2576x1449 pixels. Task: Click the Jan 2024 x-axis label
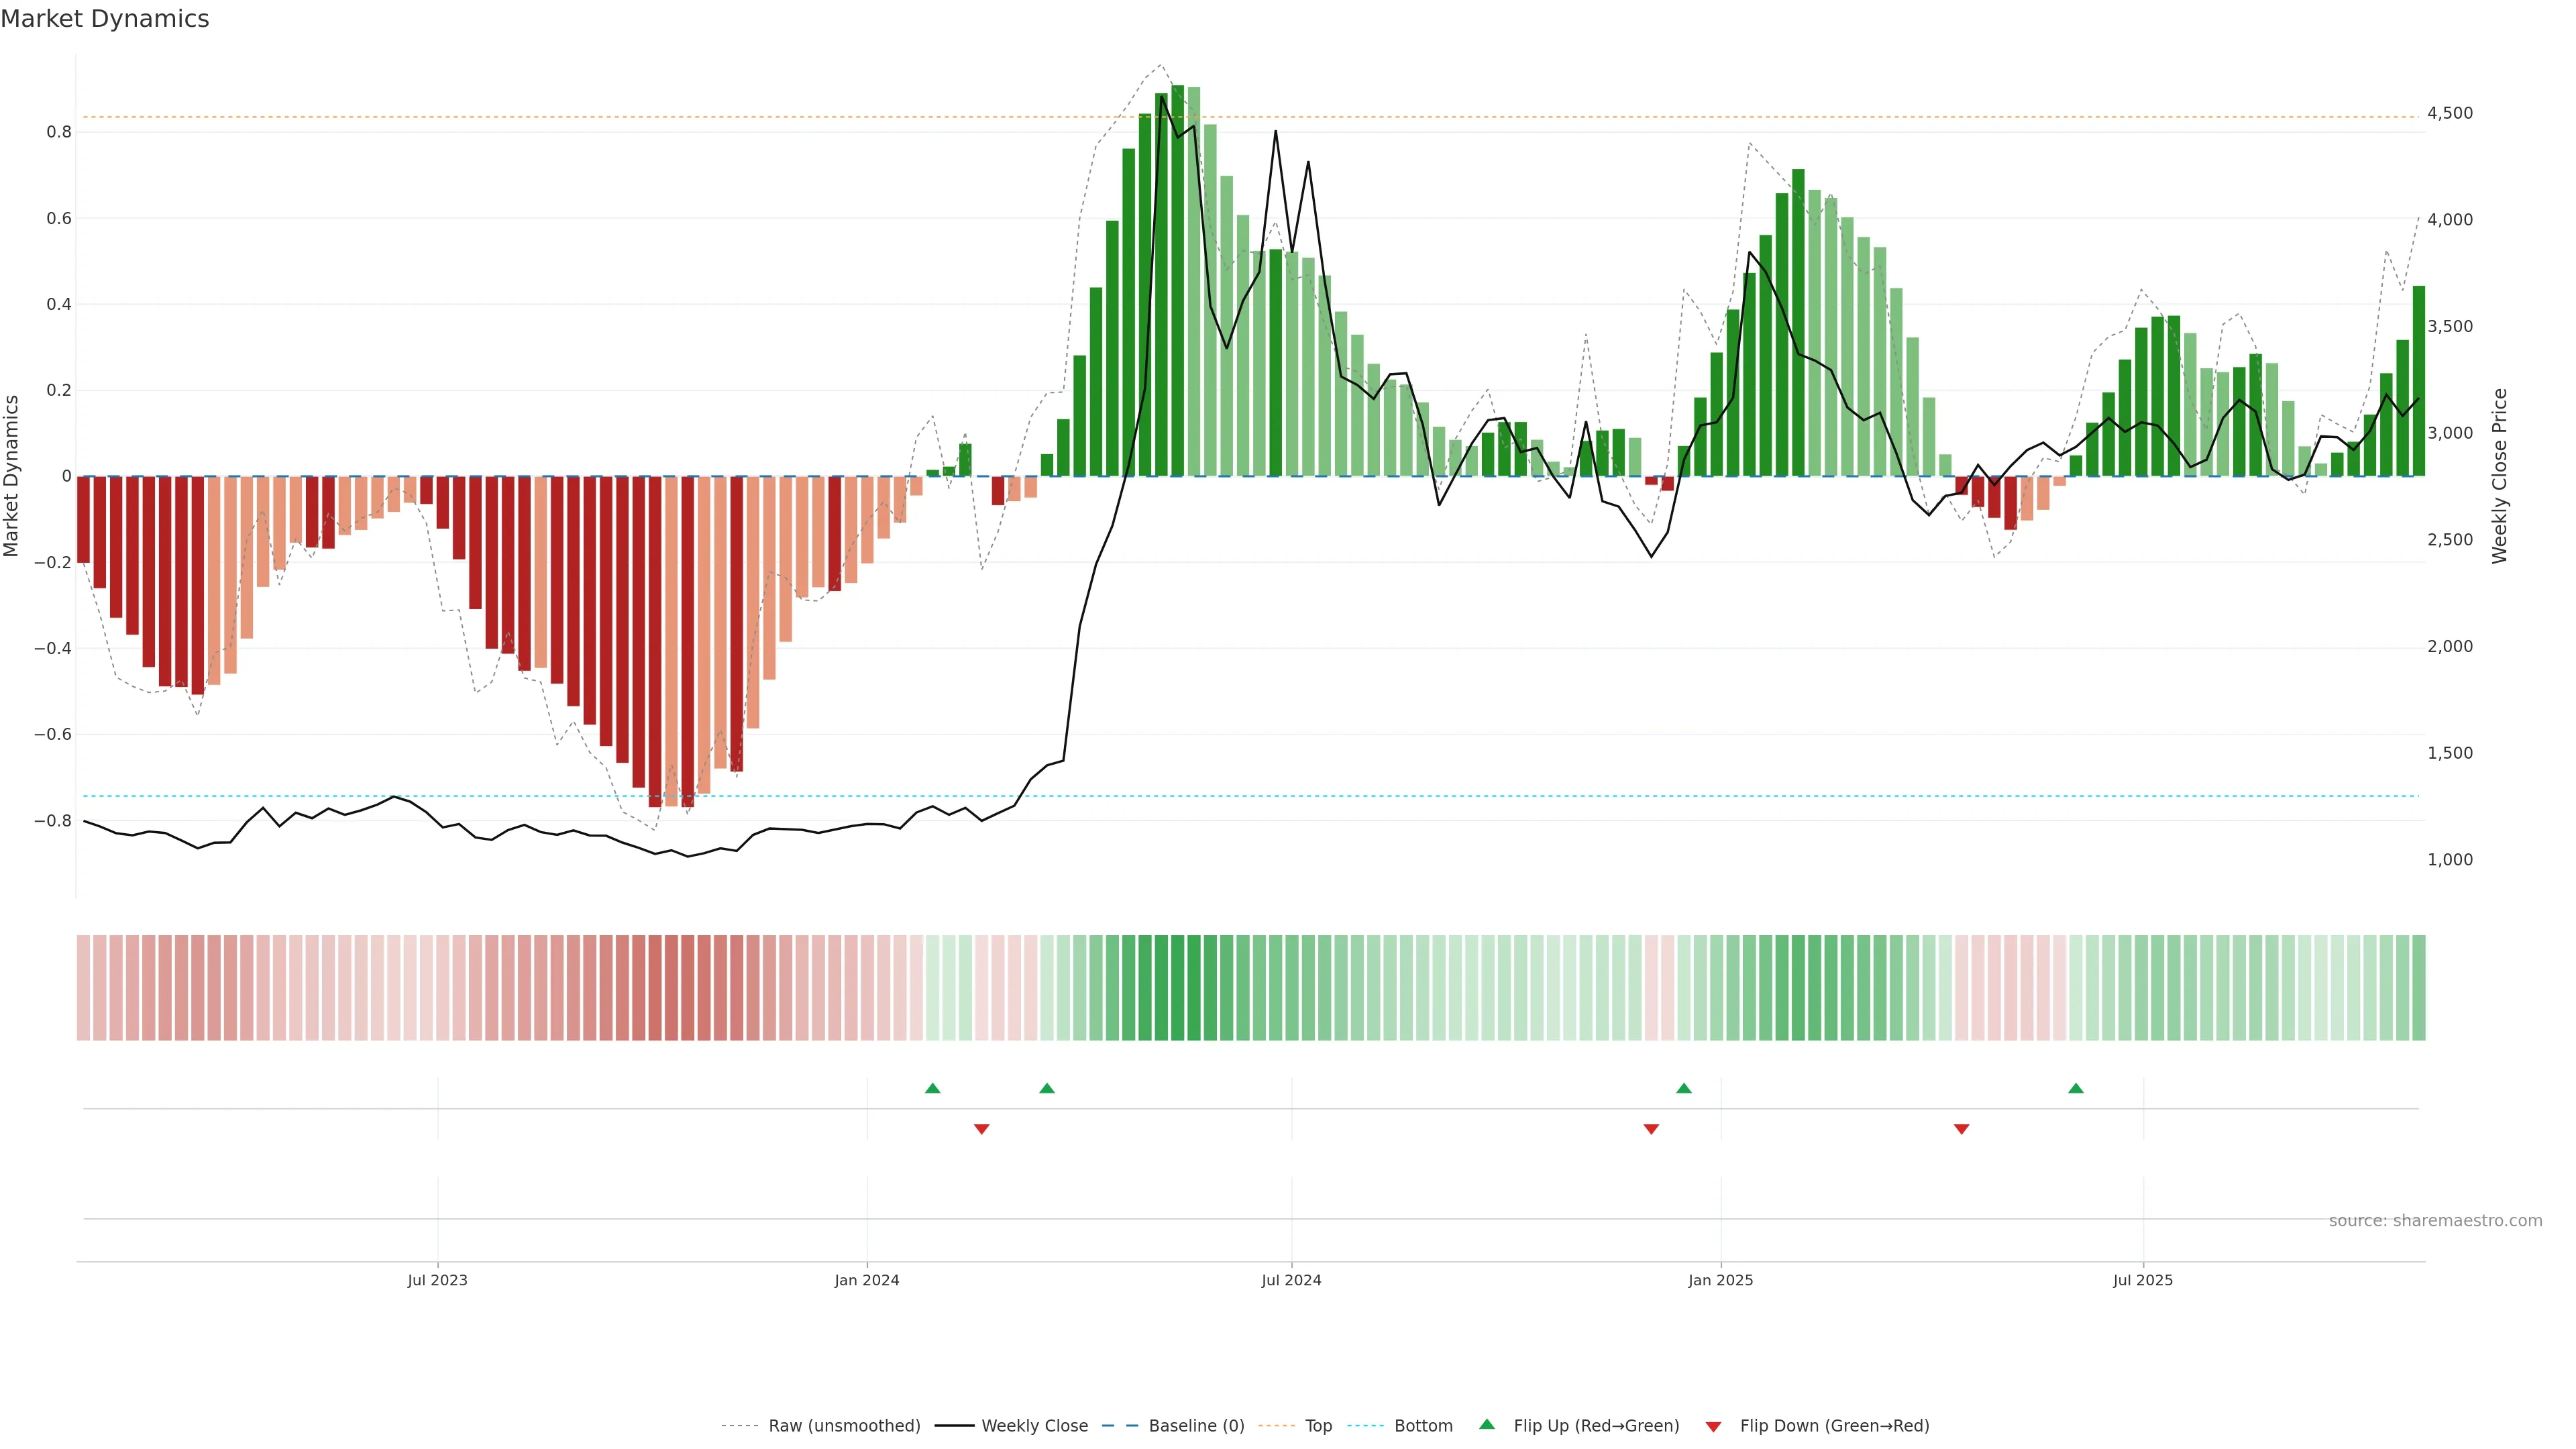coord(866,1280)
